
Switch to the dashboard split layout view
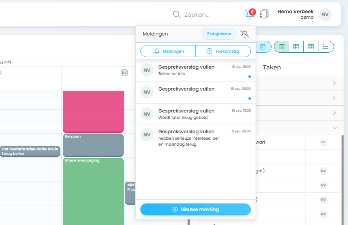click(281, 47)
